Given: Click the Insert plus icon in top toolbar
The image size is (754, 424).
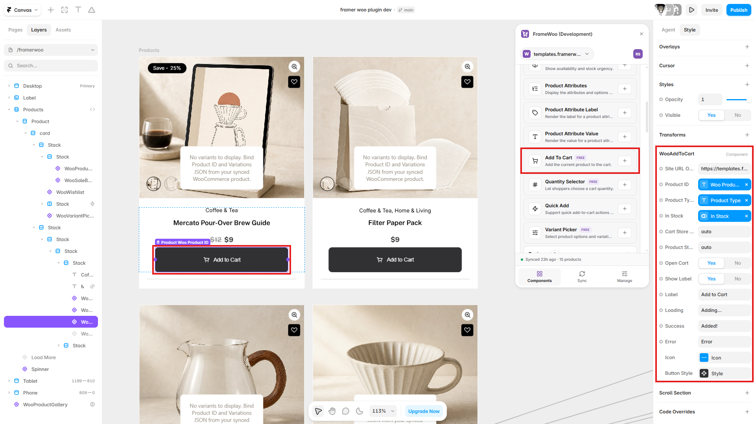Looking at the screenshot, I should (51, 10).
